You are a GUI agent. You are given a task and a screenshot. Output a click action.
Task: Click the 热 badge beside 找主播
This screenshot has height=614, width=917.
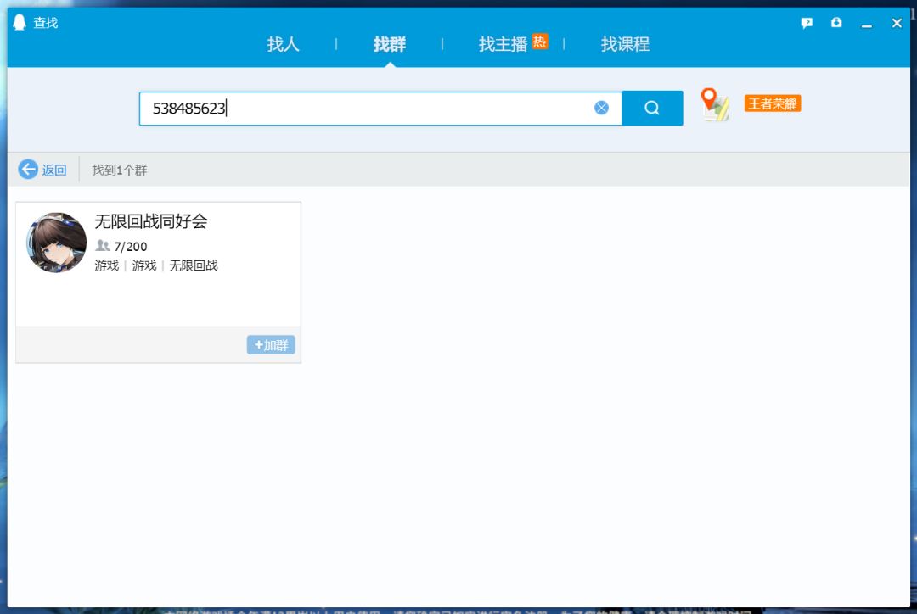click(540, 42)
